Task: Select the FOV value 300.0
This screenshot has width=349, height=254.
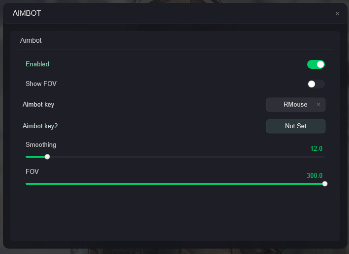Action: [315, 175]
